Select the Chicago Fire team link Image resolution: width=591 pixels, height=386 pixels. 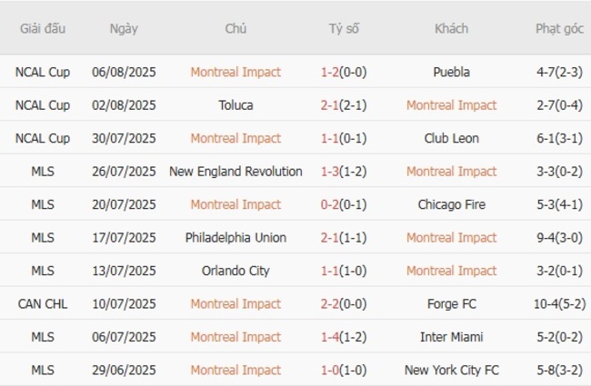[451, 204]
